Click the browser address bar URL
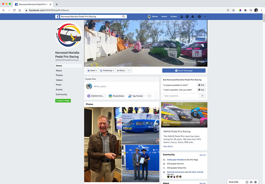The image size is (265, 184). [x=49, y=10]
